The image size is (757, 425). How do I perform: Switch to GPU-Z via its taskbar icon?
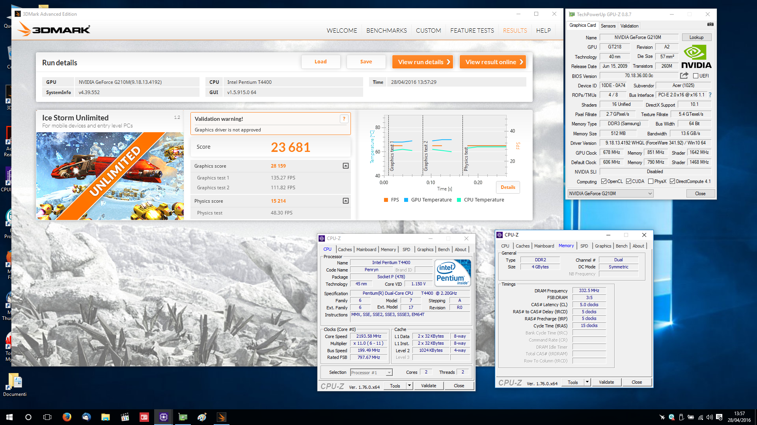183,417
